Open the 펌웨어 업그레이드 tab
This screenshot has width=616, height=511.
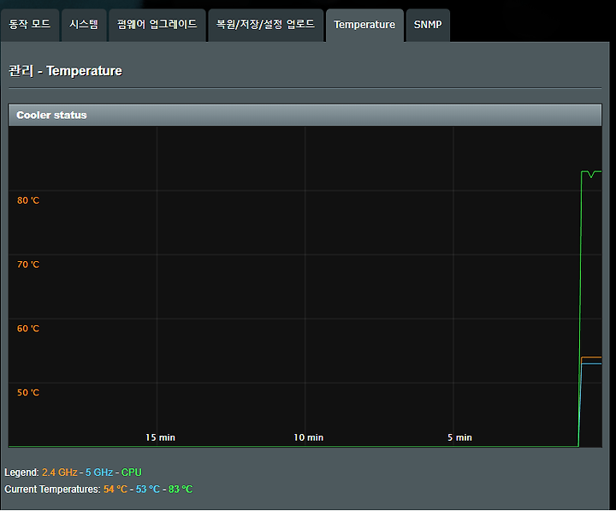pos(157,25)
